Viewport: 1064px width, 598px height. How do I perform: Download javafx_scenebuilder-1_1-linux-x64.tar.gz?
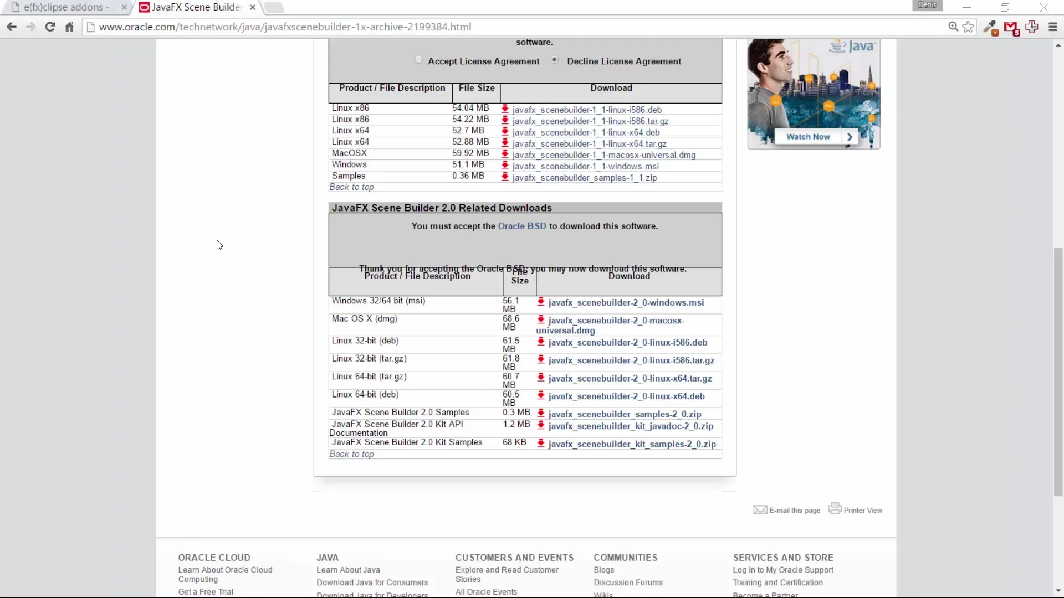click(589, 144)
